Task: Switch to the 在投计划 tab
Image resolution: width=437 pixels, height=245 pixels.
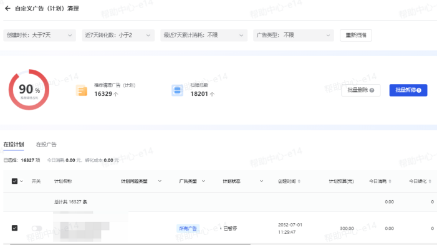Action: [x=14, y=145]
